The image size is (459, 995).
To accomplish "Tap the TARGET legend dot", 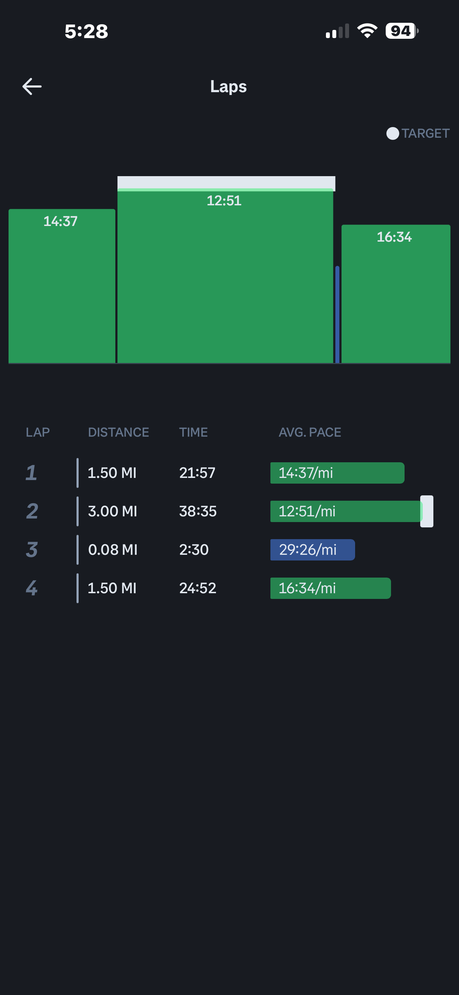I will (392, 134).
